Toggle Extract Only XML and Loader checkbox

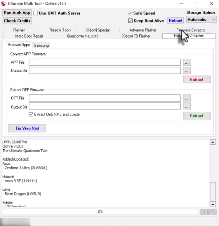[x=31, y=114]
